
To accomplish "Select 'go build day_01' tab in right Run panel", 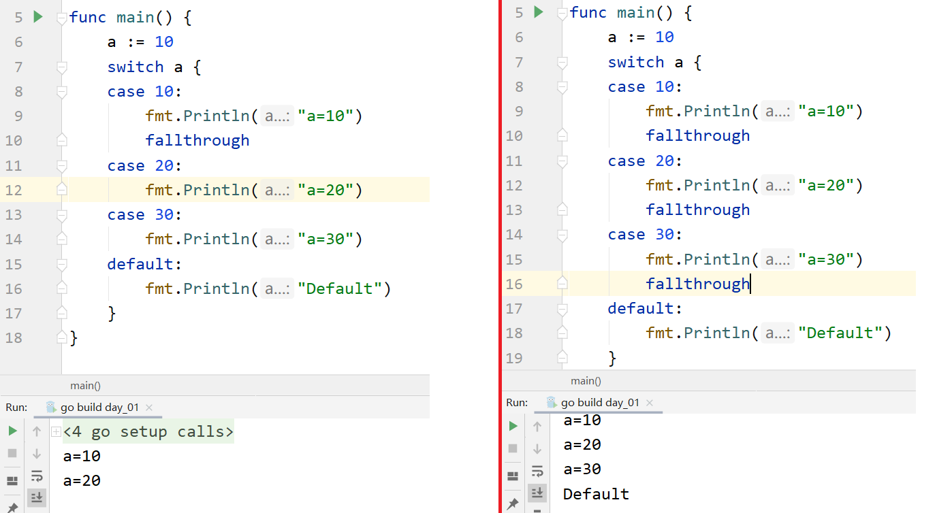I will click(x=600, y=403).
